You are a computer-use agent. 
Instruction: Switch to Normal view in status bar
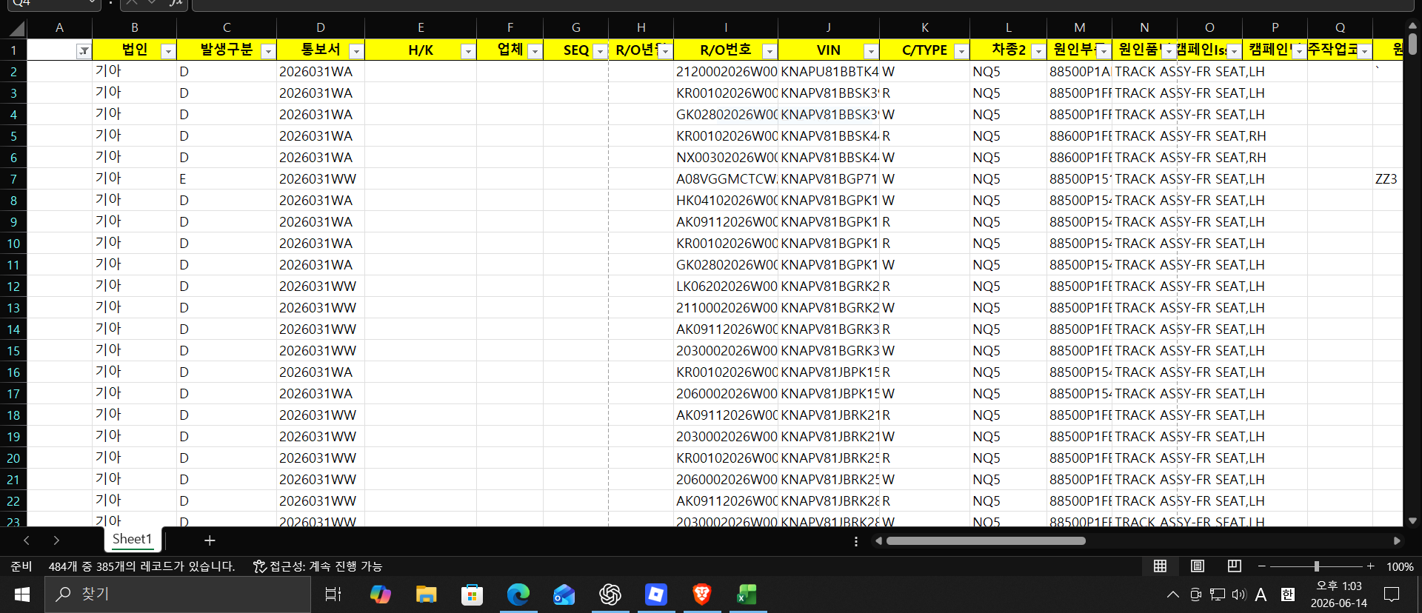[x=1160, y=566]
